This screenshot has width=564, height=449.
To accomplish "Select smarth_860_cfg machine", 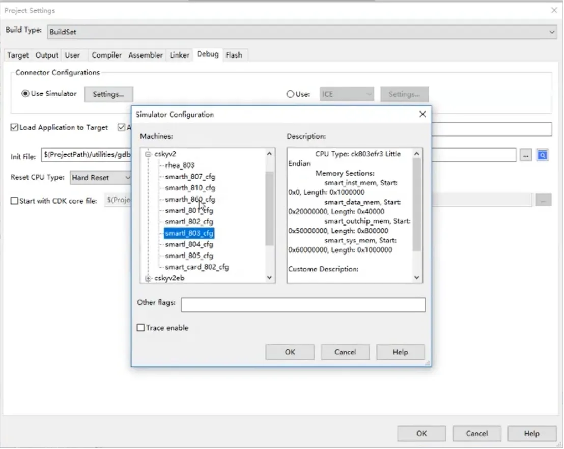I will (x=190, y=199).
